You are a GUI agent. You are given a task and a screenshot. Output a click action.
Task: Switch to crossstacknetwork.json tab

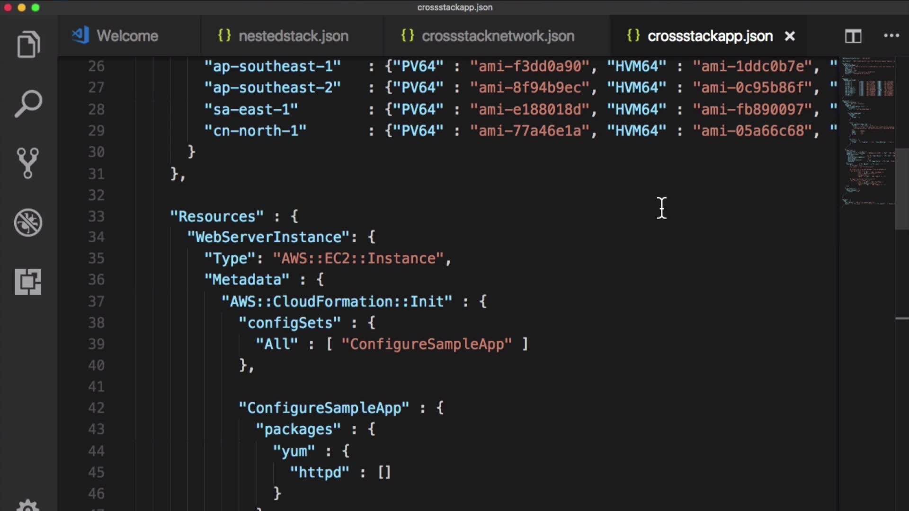pyautogui.click(x=498, y=36)
